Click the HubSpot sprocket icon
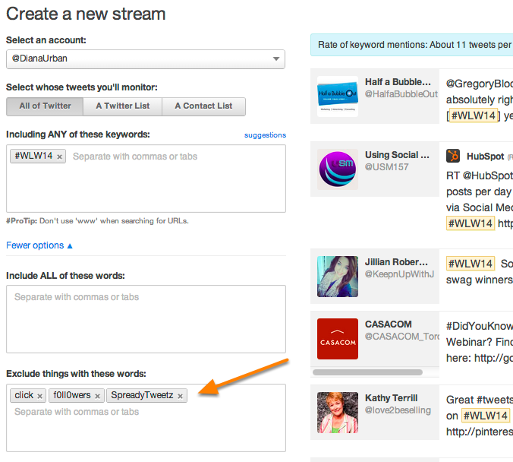Viewport: 513px width, 462px height. (x=453, y=156)
